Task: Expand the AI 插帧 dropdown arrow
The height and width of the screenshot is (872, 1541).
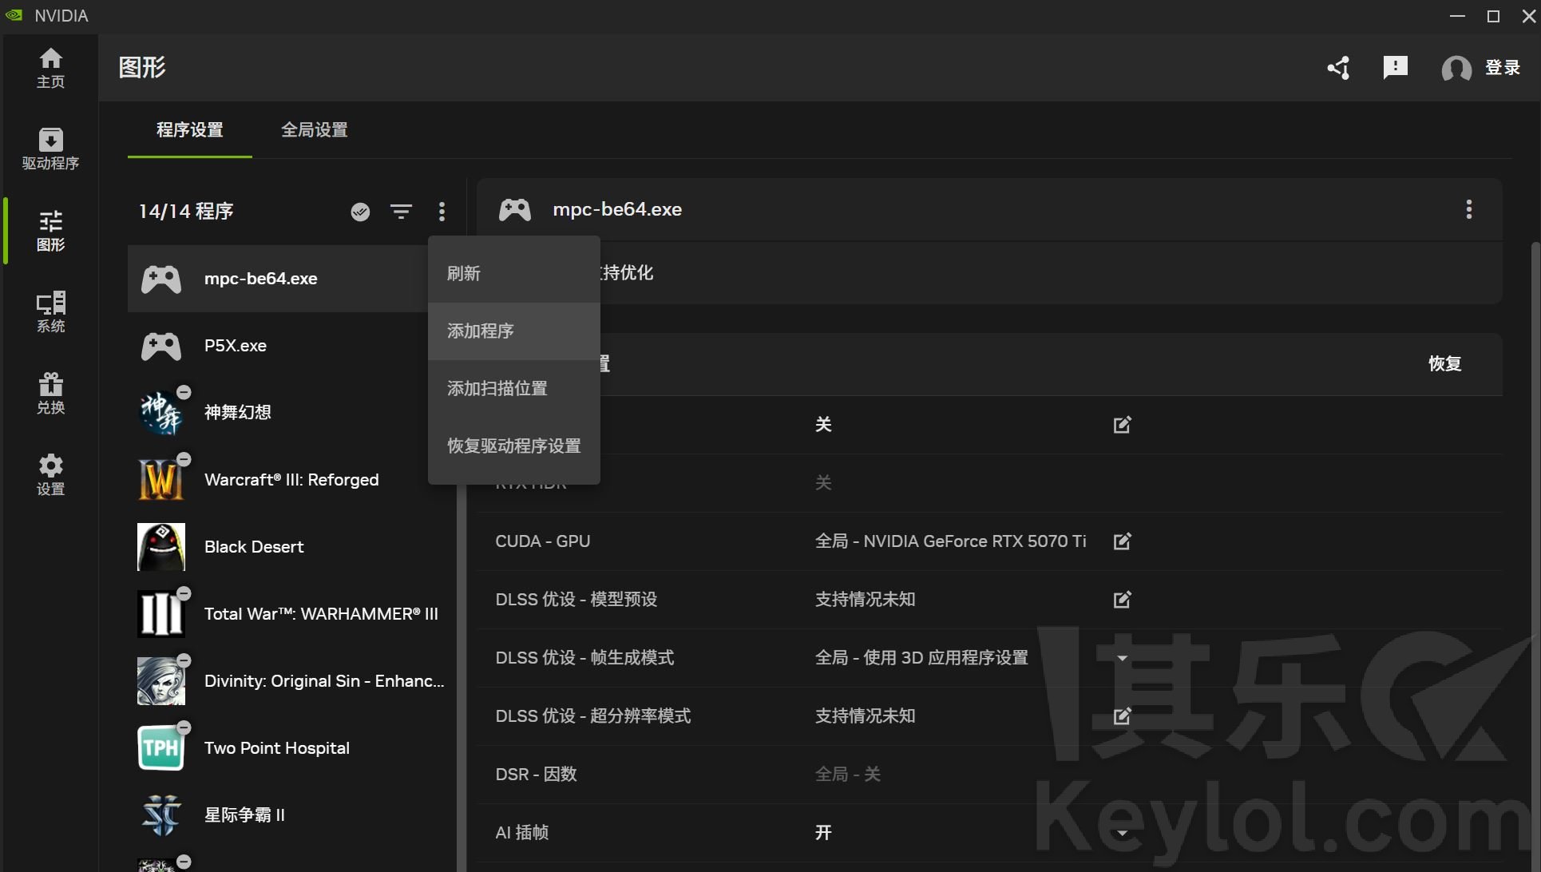Action: [1122, 833]
